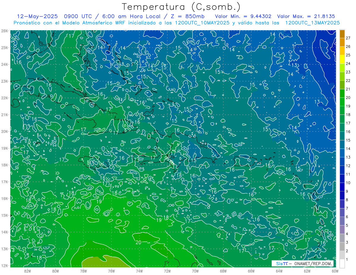
Task: Click the legend label "27"
Action: [x=348, y=38]
